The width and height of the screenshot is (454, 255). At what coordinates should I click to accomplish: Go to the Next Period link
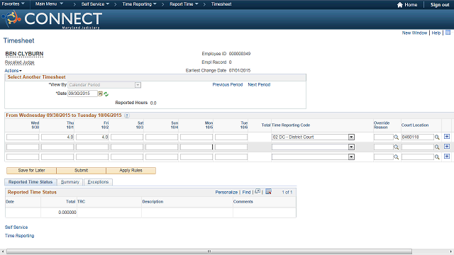click(259, 85)
